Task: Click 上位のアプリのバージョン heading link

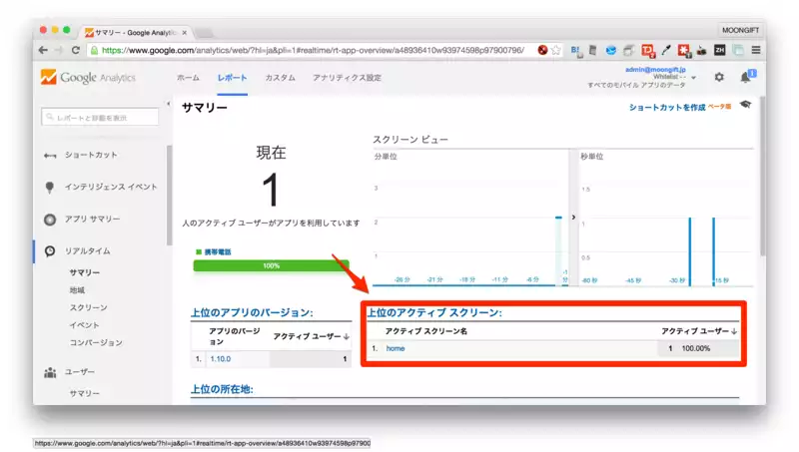Action: pyautogui.click(x=252, y=312)
